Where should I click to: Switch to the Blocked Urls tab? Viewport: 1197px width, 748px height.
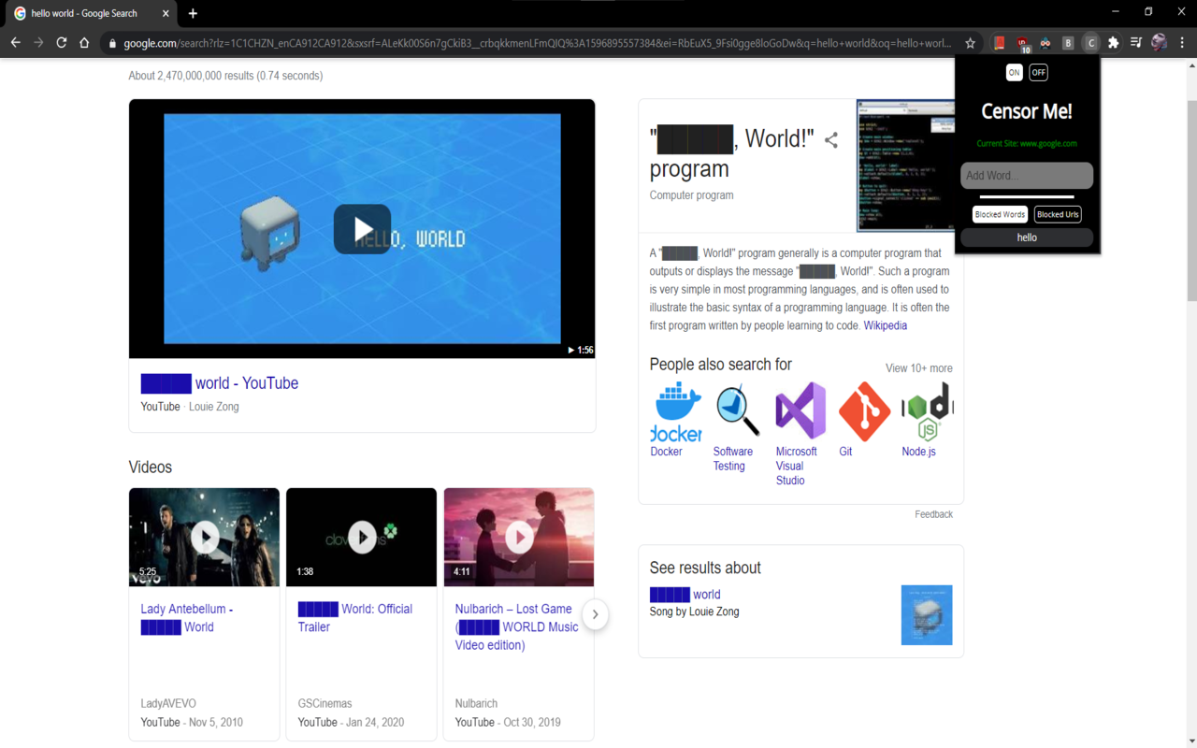[1058, 214]
